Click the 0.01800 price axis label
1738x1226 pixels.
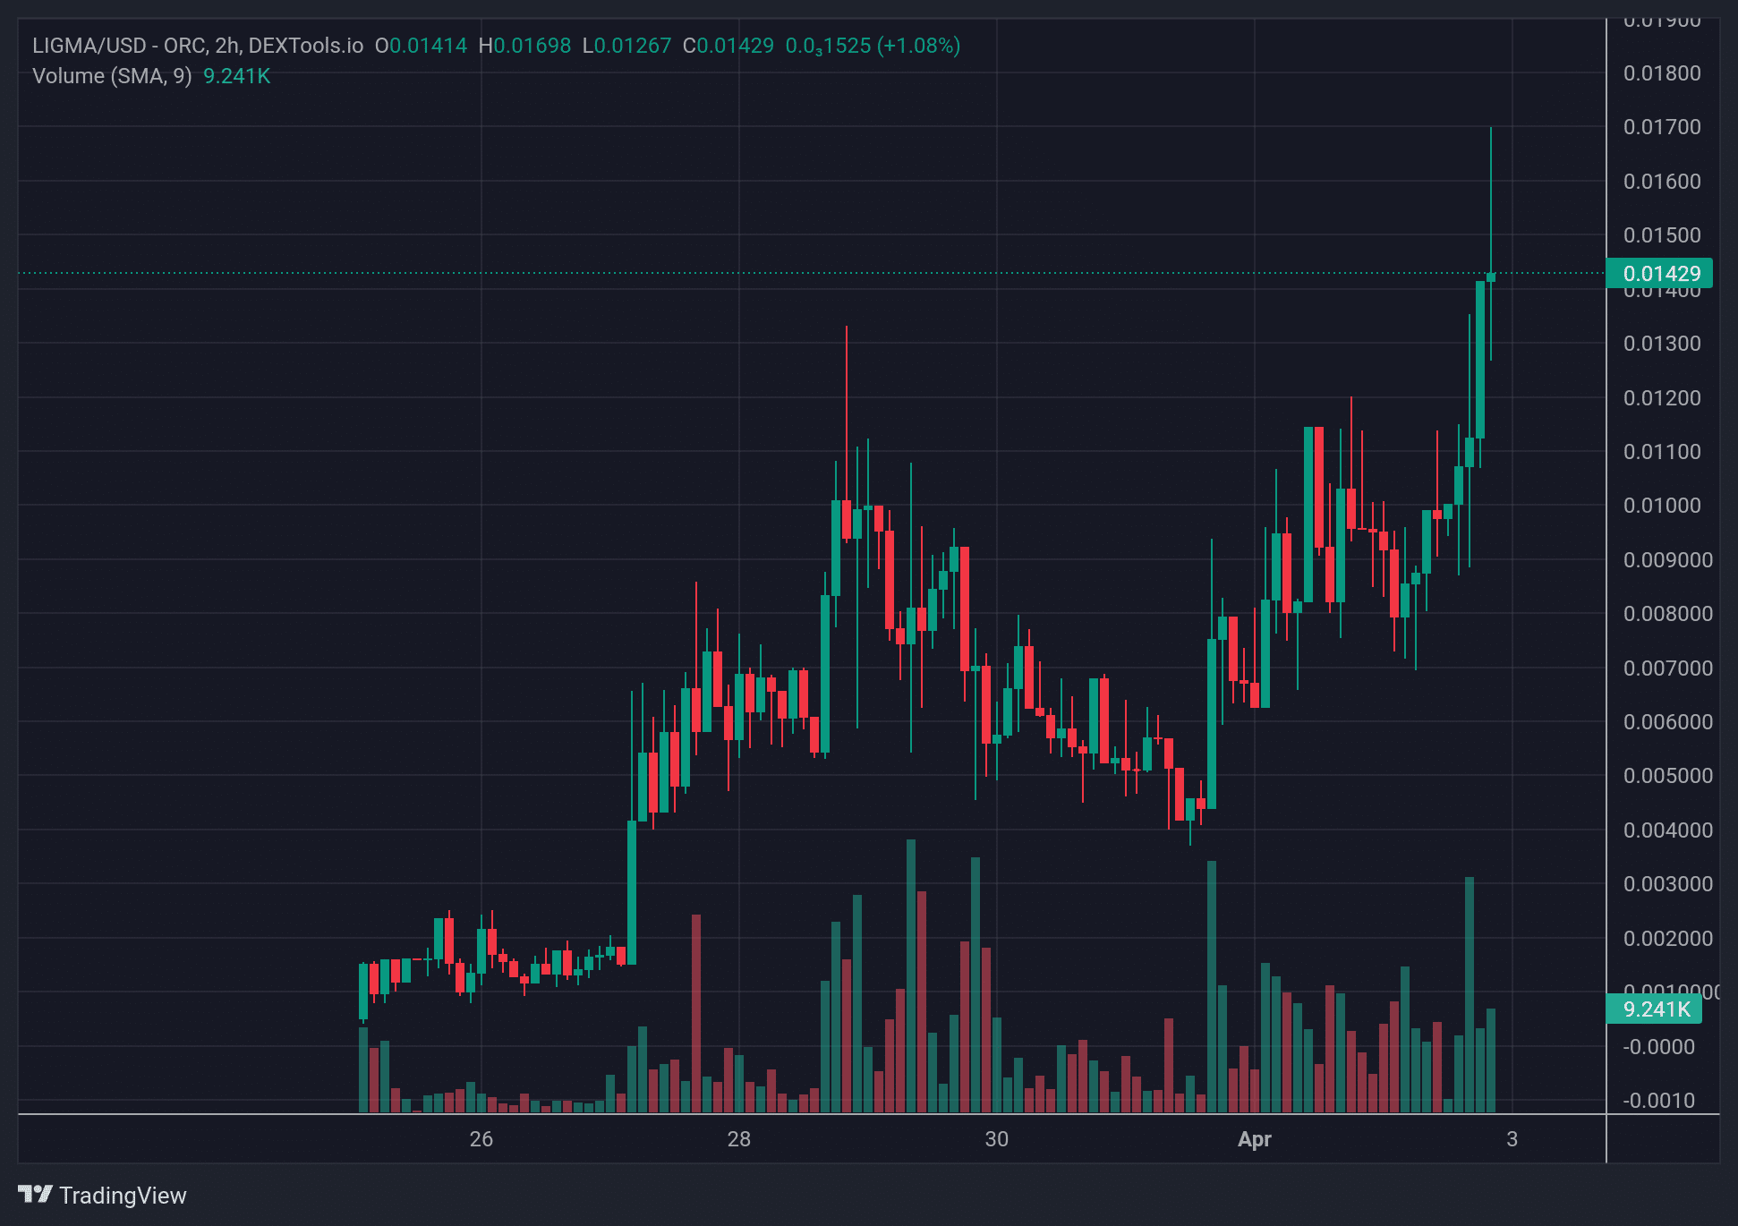[x=1662, y=73]
